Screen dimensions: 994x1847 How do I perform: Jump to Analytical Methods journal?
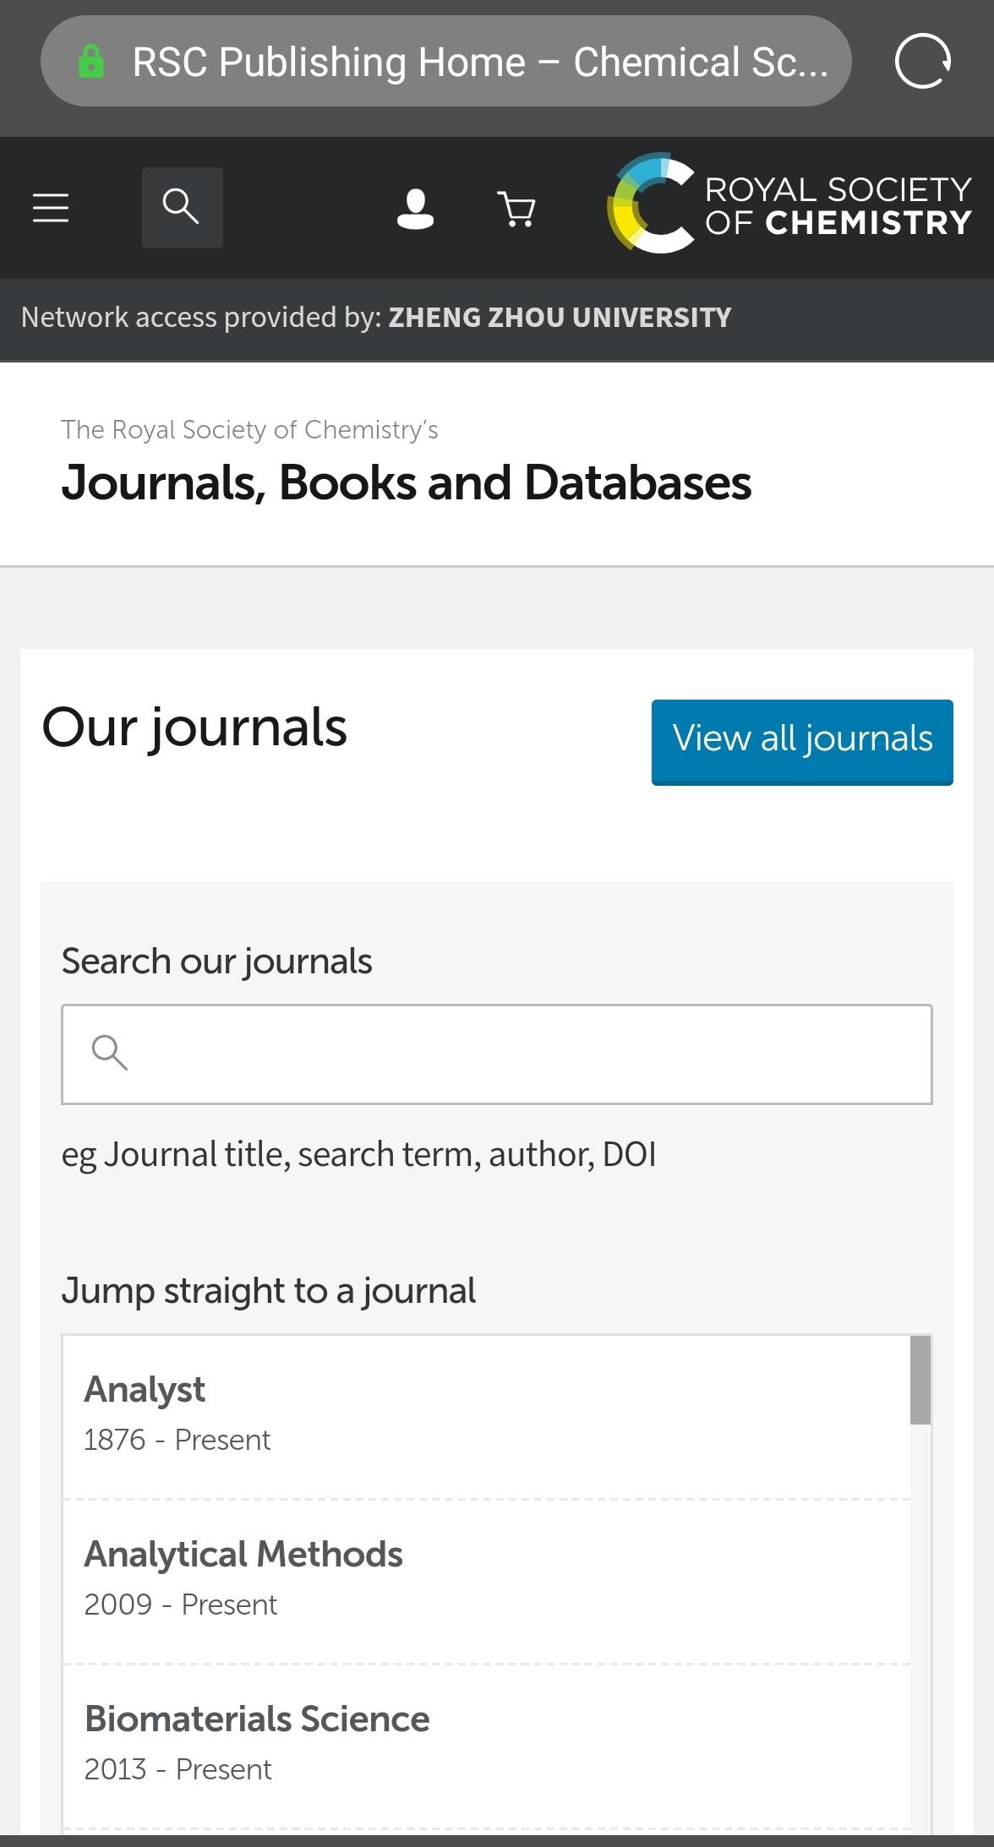(487, 1582)
